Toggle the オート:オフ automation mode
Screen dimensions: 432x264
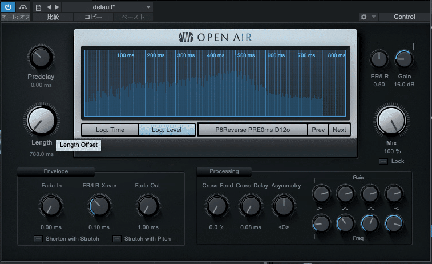click(15, 17)
